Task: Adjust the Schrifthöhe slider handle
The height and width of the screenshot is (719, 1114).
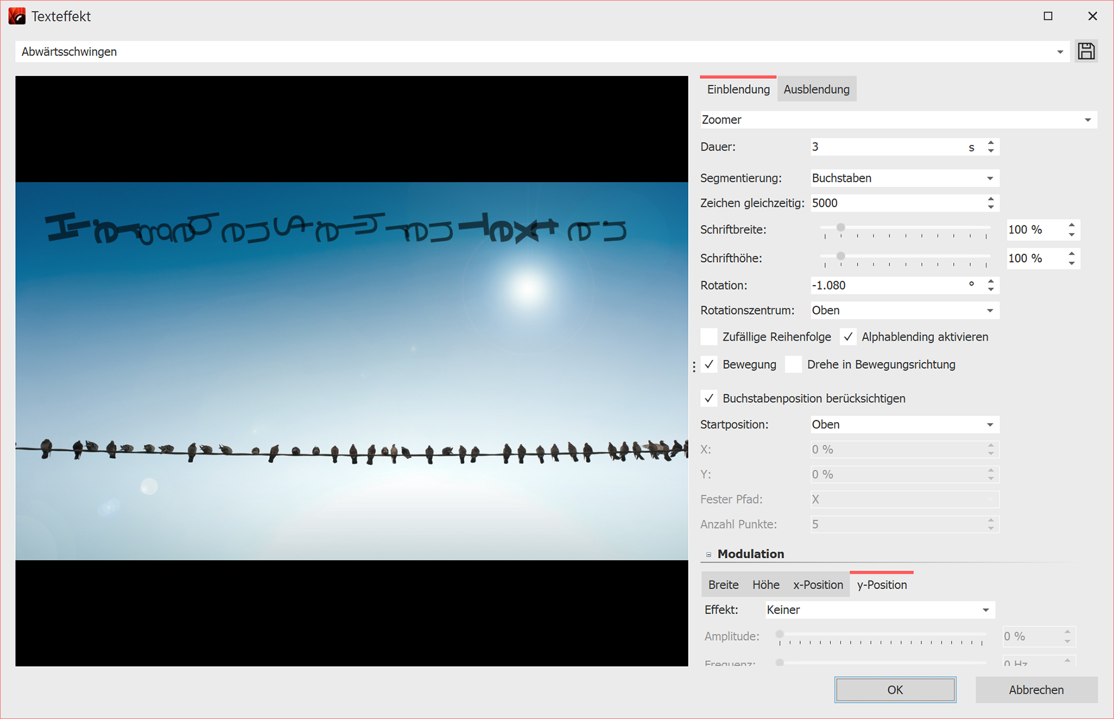Action: point(840,255)
